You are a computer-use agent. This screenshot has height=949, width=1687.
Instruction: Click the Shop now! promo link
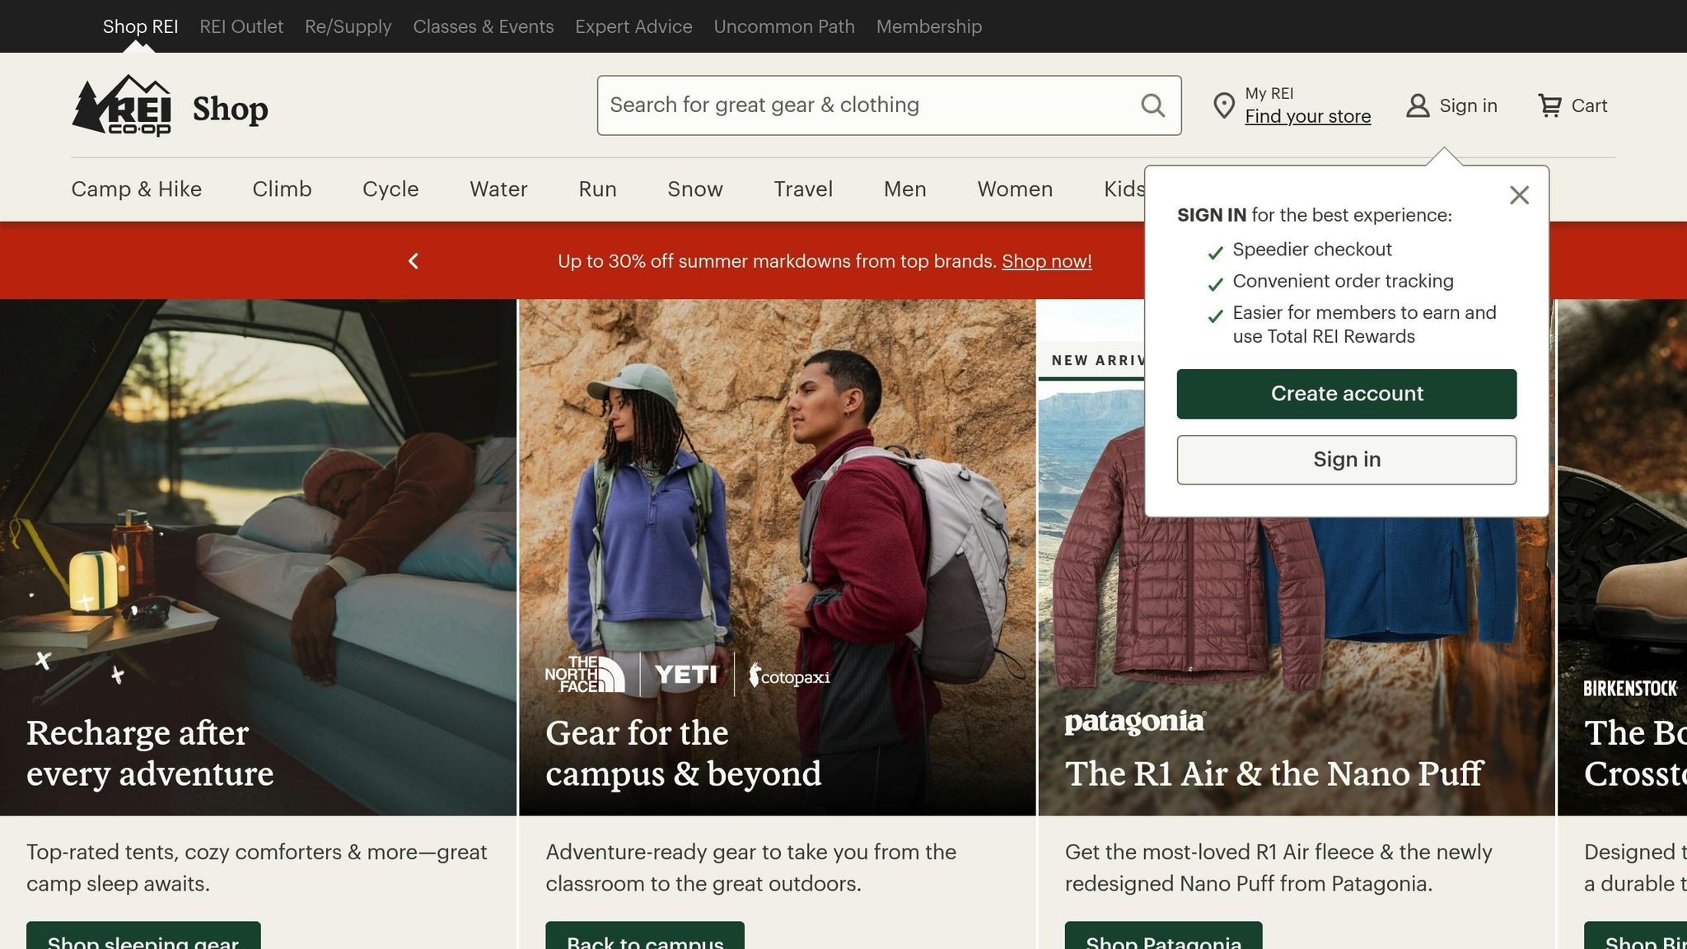pyautogui.click(x=1046, y=261)
